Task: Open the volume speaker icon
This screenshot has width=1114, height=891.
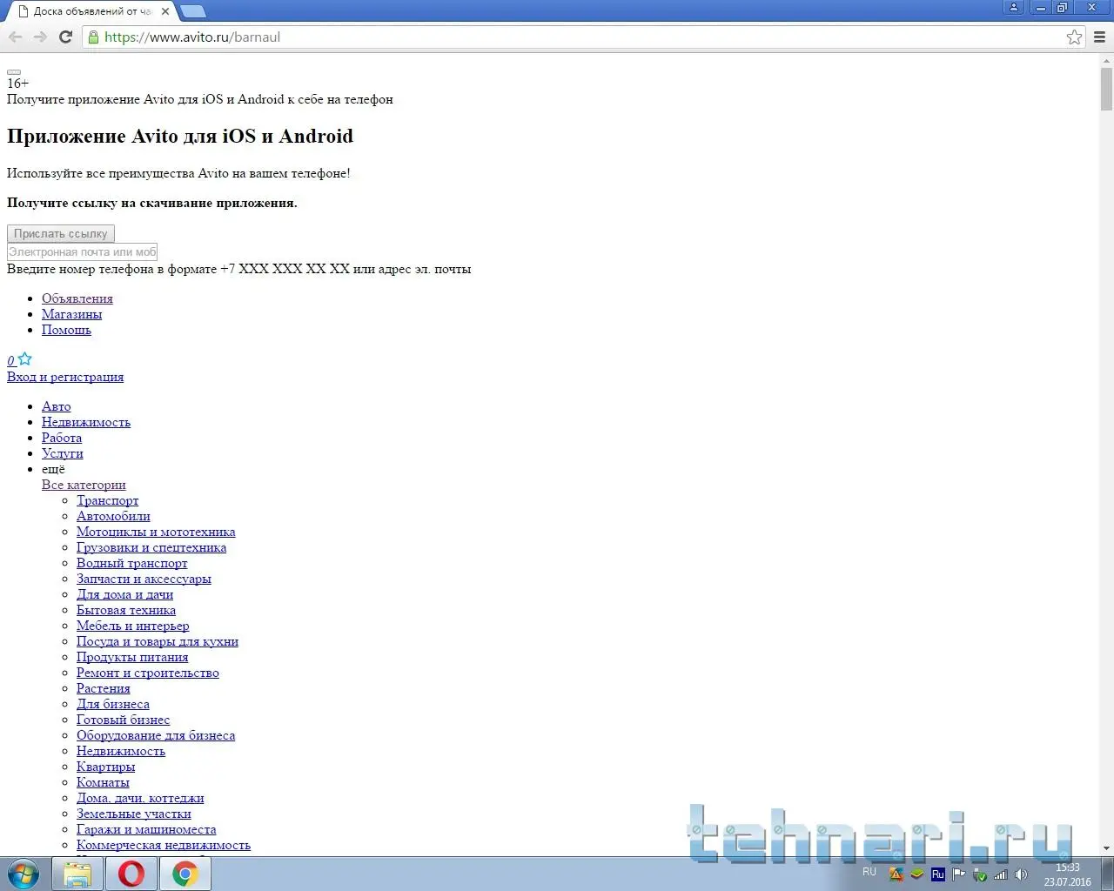Action: click(x=1021, y=874)
